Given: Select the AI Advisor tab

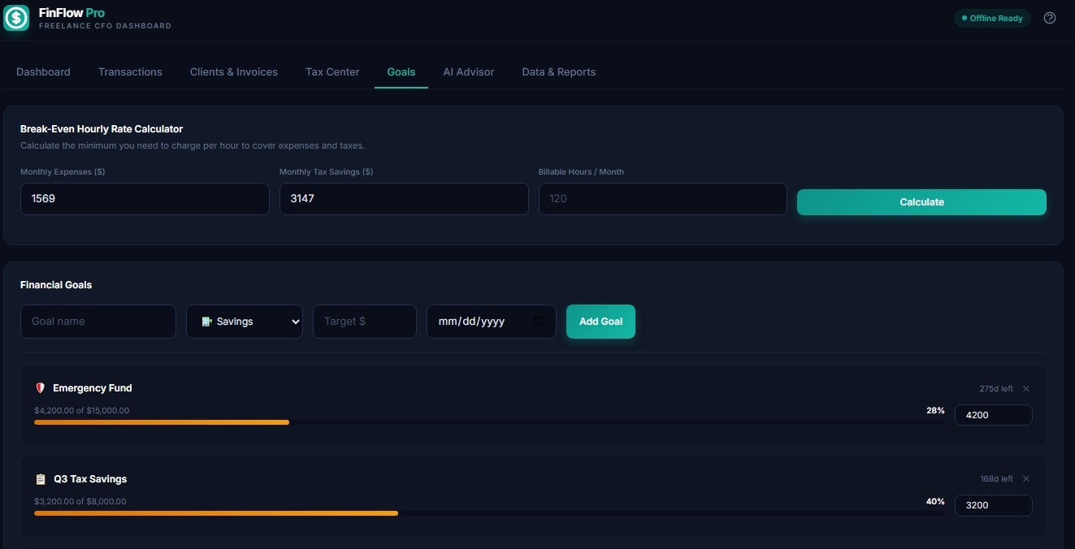Looking at the screenshot, I should pyautogui.click(x=469, y=71).
